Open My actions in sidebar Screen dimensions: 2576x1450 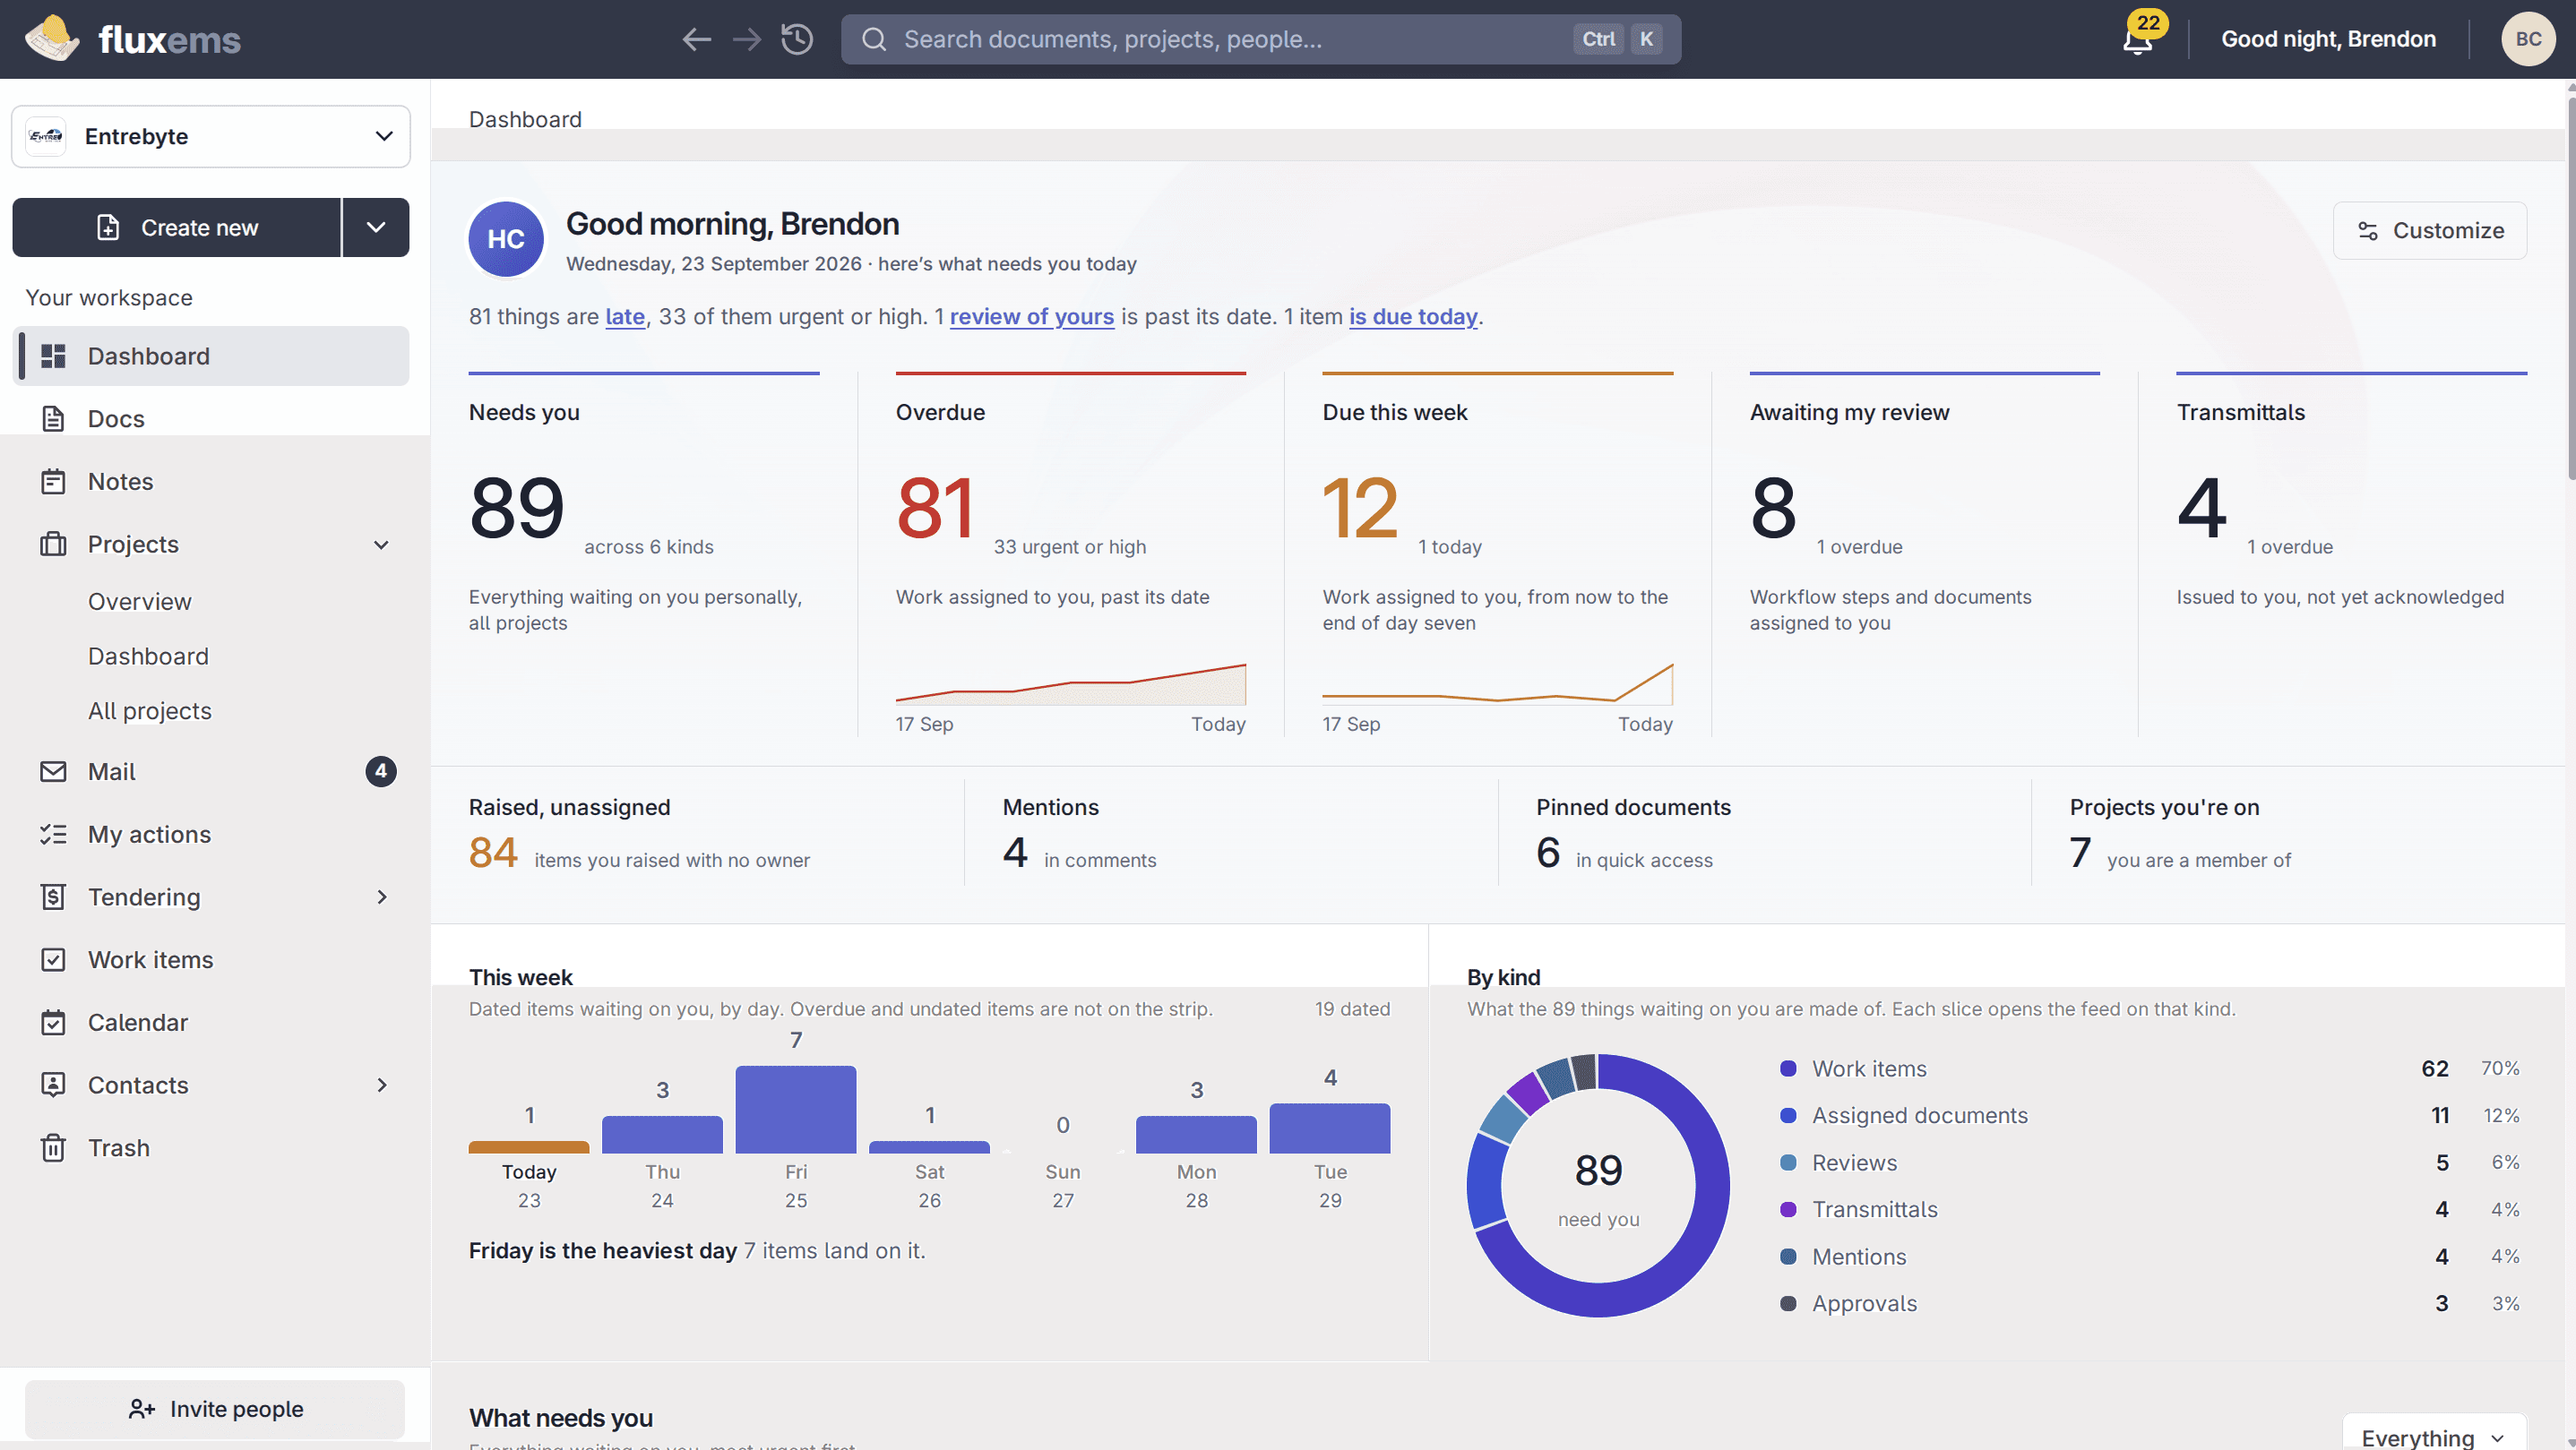[x=211, y=835]
